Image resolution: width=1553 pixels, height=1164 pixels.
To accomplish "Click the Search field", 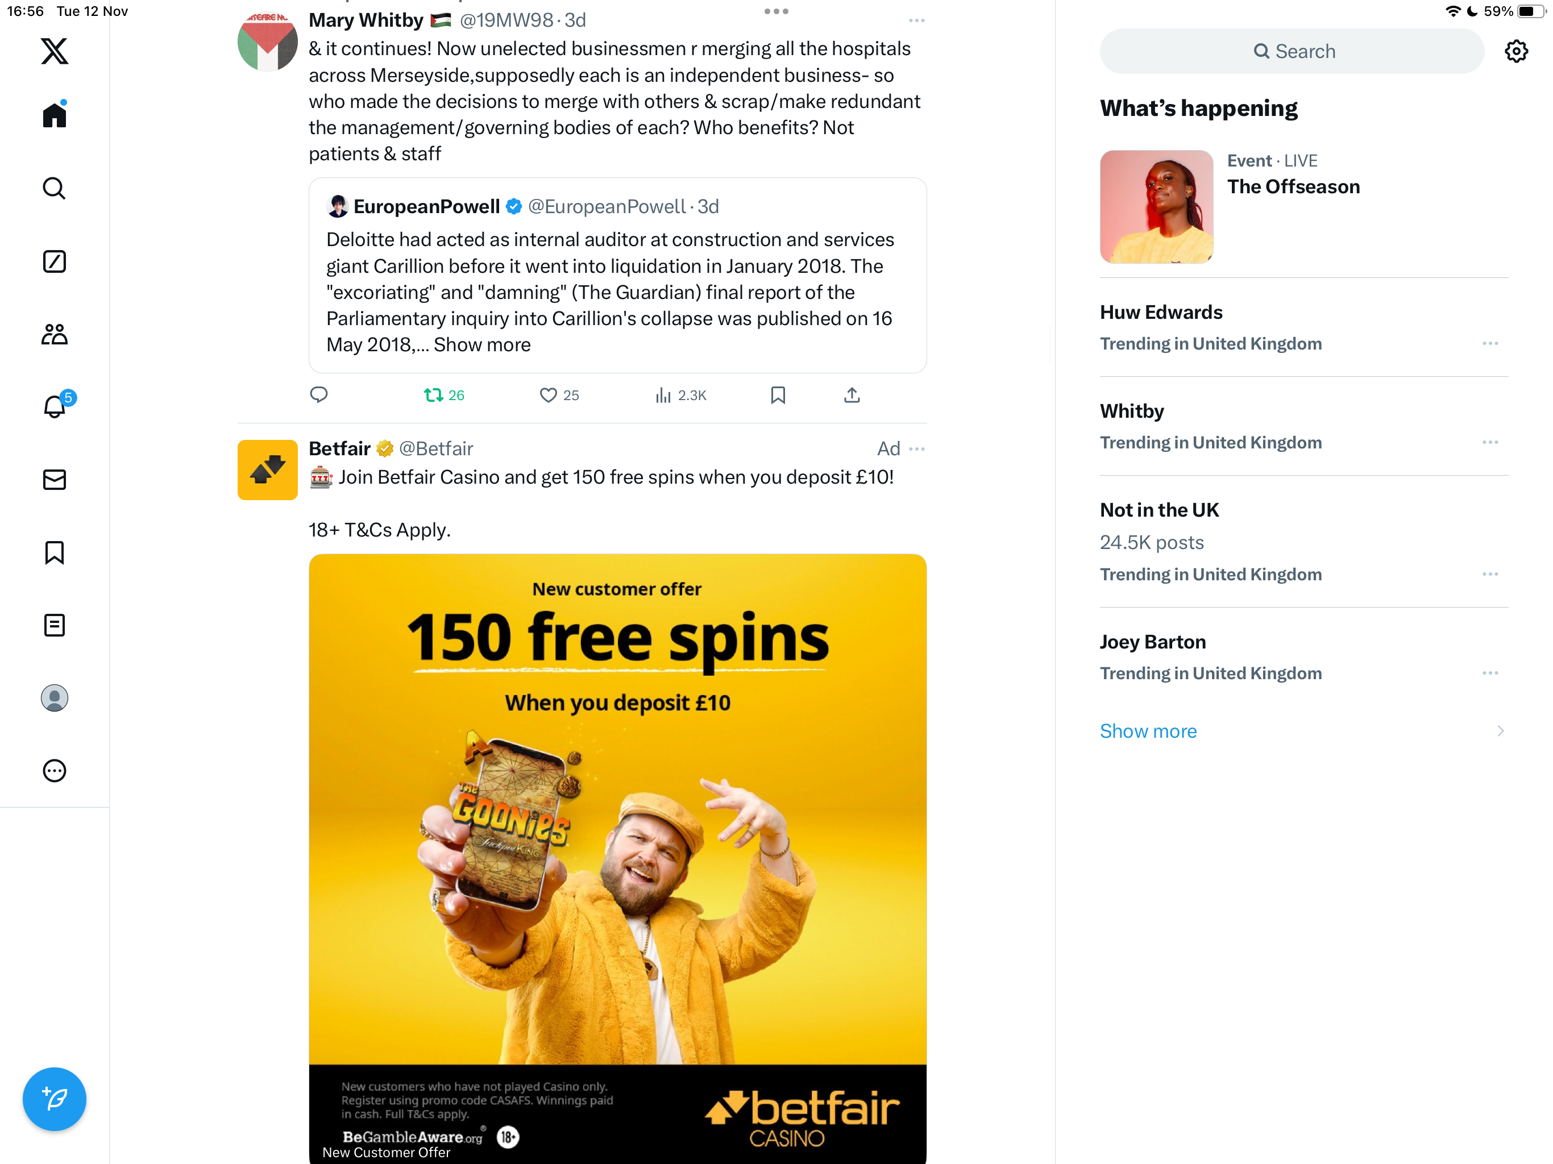I will 1292,51.
